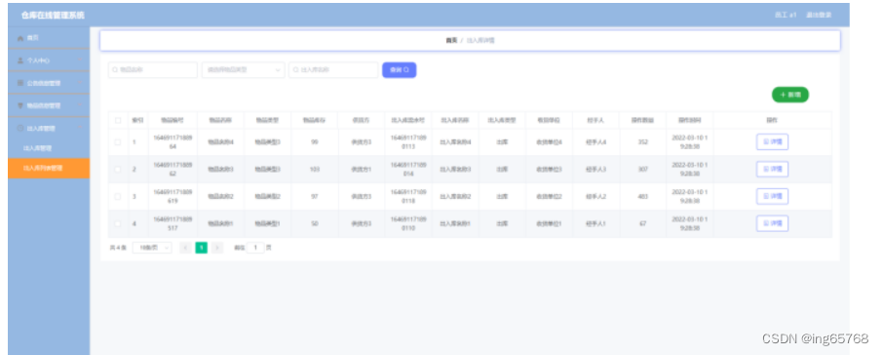The width and height of the screenshot is (883, 355).
Task: Click the 经手人 column header
Action: 595,120
